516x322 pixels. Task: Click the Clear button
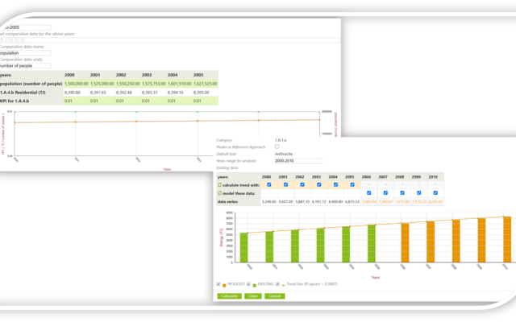pyautogui.click(x=253, y=296)
